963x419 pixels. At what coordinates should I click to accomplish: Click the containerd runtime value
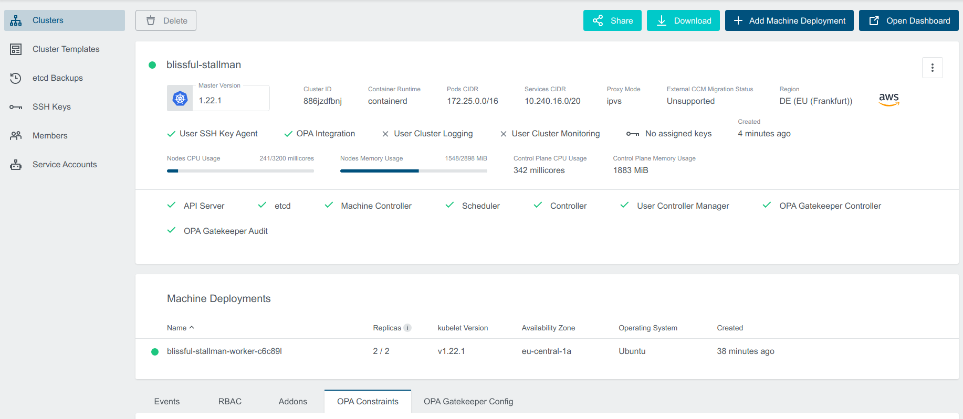point(388,101)
